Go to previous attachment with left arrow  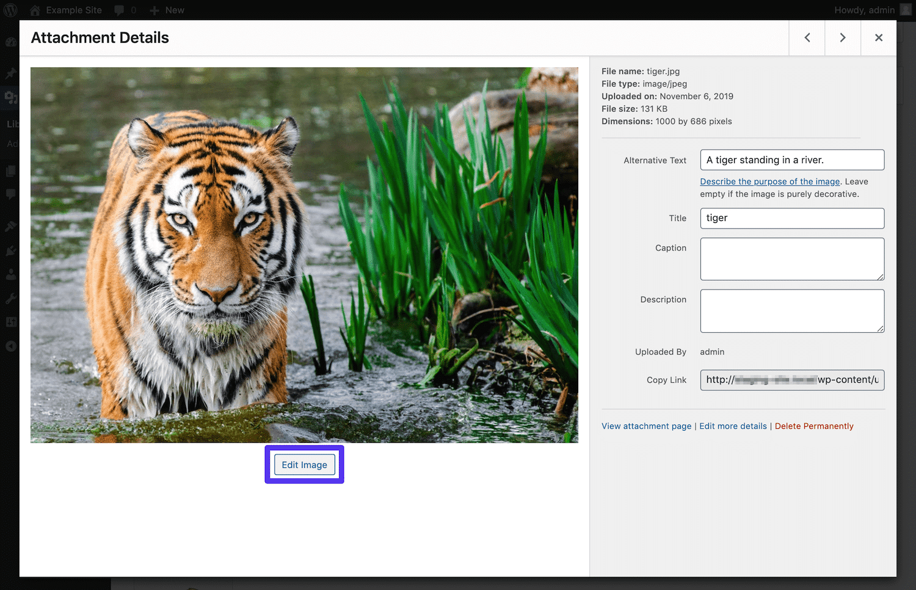(807, 37)
